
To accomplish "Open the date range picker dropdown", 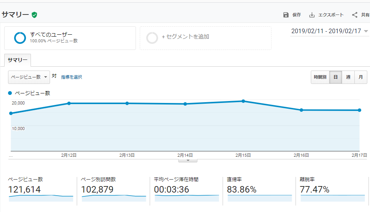I will (330, 31).
